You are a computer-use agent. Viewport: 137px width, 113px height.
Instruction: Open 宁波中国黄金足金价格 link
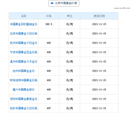click(24, 52)
